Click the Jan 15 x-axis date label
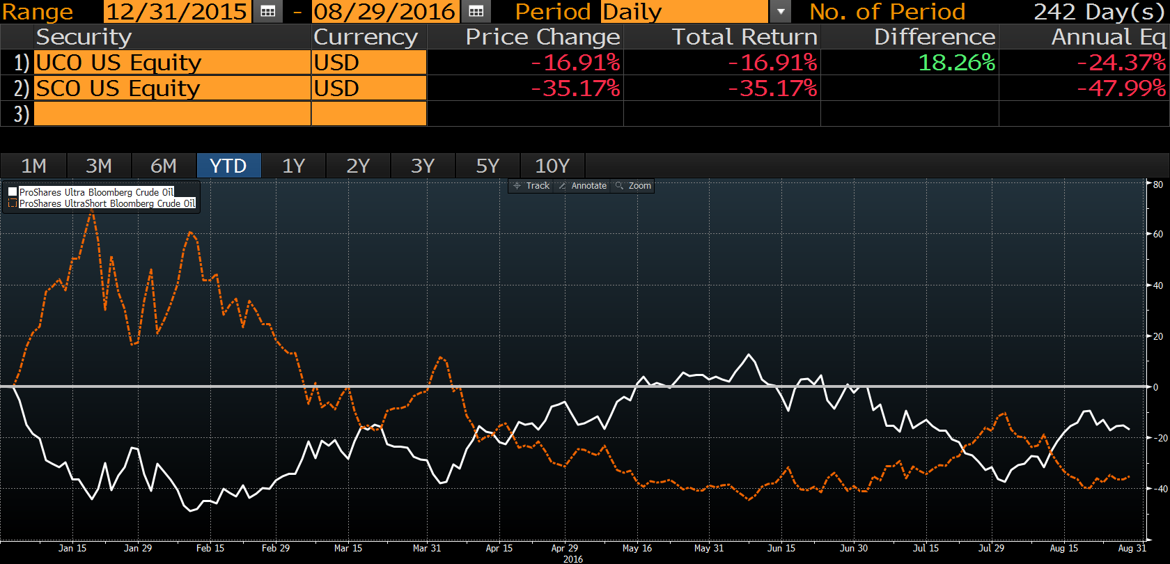Viewport: 1170px width, 564px height. coord(72,548)
